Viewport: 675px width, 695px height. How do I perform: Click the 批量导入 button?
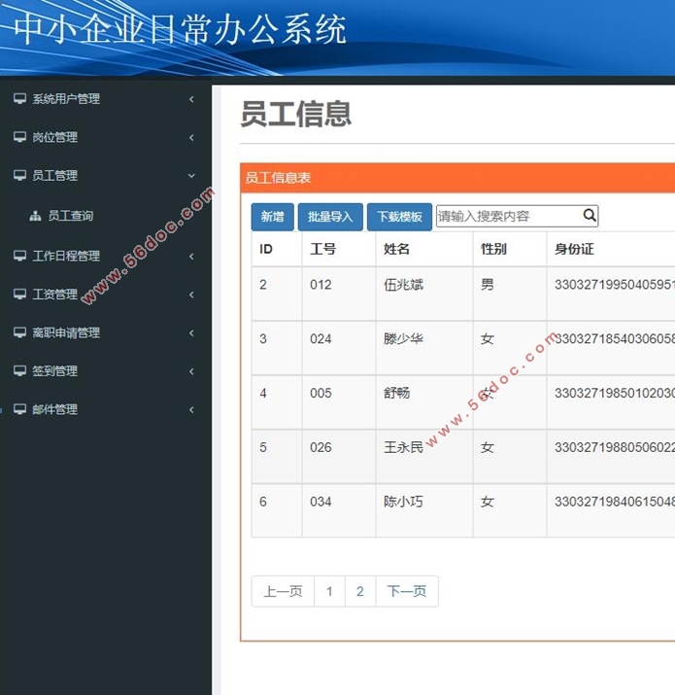(330, 217)
